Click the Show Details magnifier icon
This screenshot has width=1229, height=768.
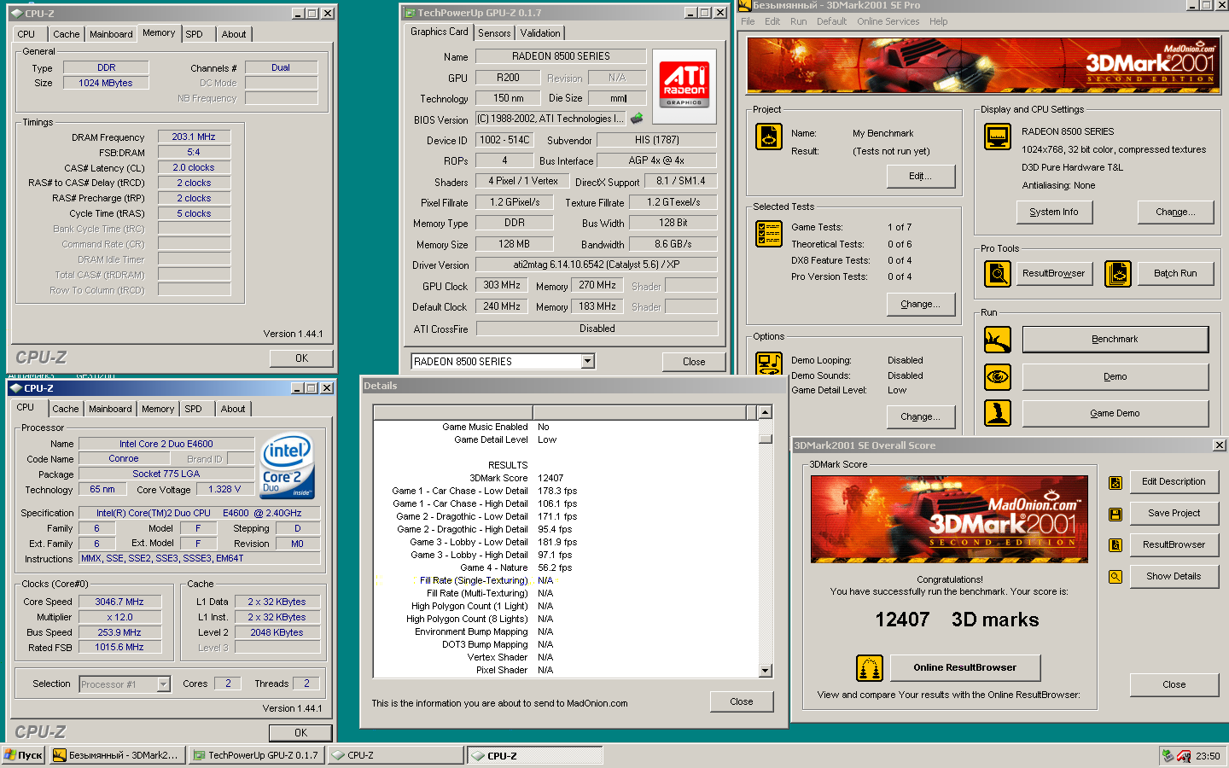[1115, 577]
